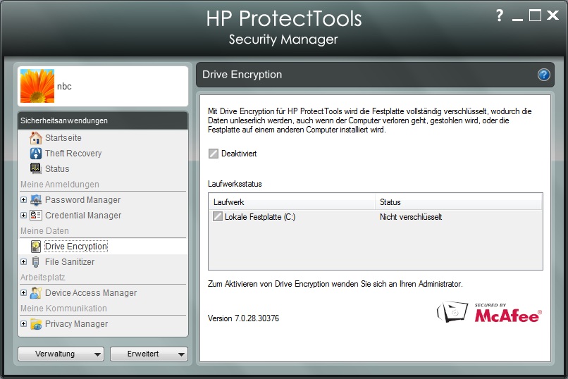568x379 pixels.
Task: Click the Status column header
Action: click(458, 202)
